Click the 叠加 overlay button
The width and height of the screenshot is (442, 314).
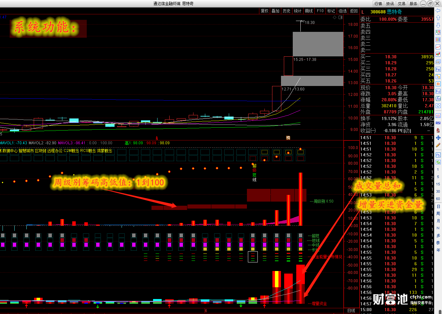276,11
